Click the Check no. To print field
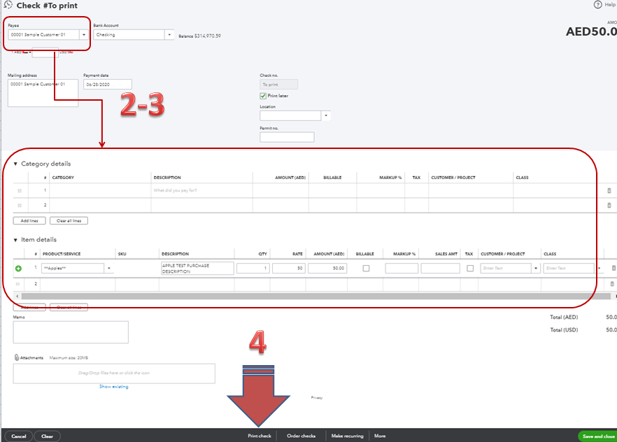Image resolution: width=617 pixels, height=442 pixels. coord(278,84)
